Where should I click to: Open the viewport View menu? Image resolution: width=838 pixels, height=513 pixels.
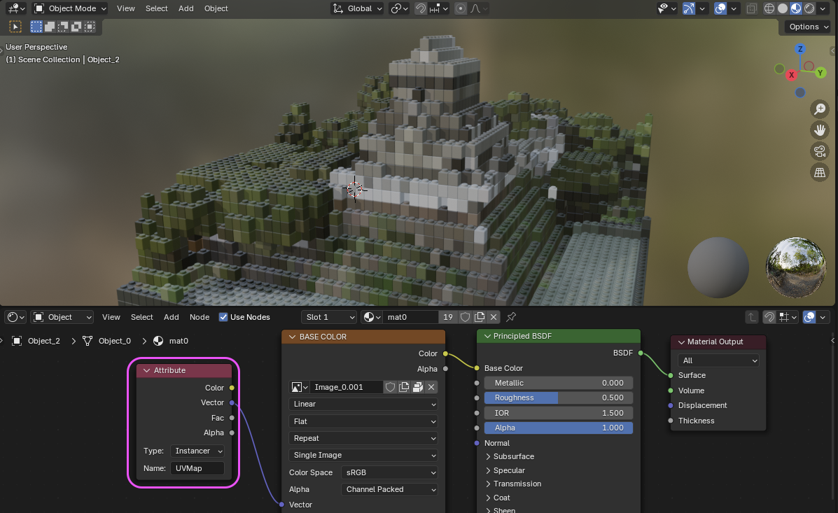click(126, 8)
